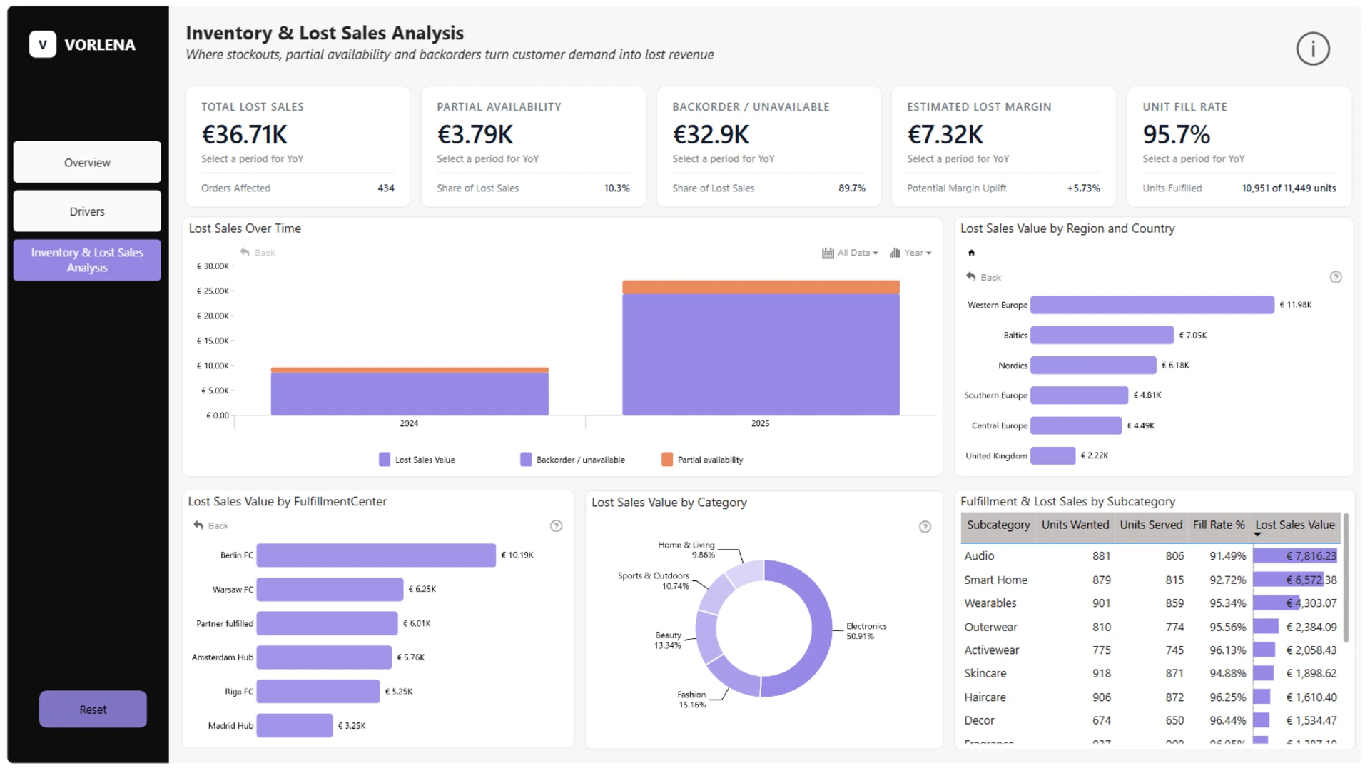
Task: Click Back arrow in FulfillmentCenter chart
Action: pyautogui.click(x=198, y=525)
